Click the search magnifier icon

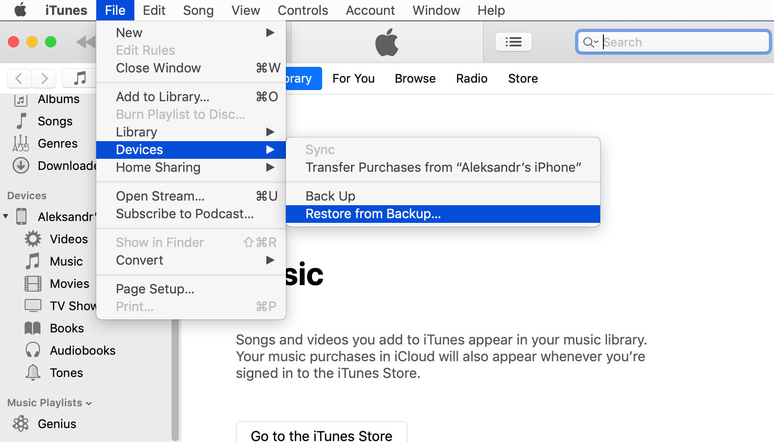590,42
